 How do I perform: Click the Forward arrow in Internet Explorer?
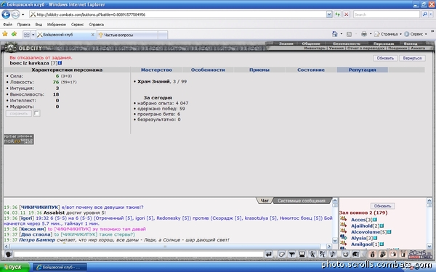pos(15,15)
